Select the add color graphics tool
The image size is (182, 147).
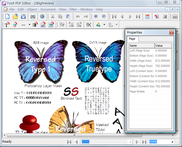(x=15, y=24)
